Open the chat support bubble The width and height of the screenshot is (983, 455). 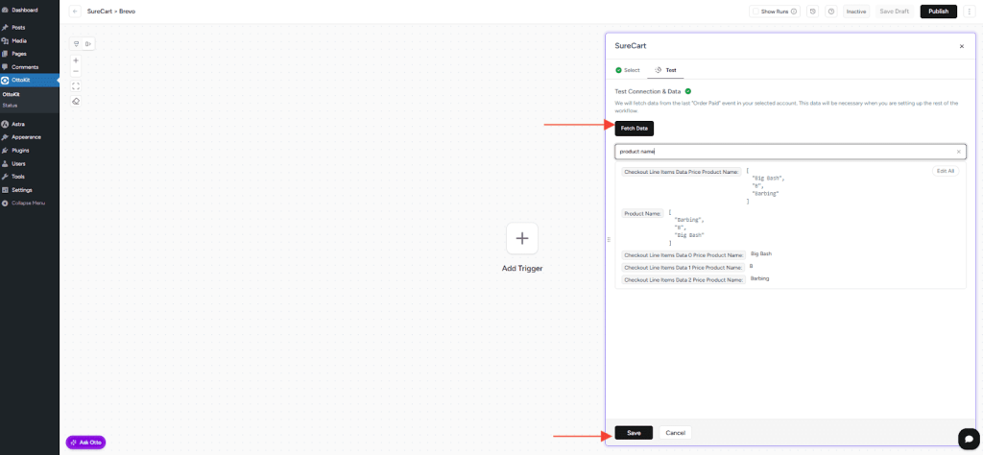point(969,438)
